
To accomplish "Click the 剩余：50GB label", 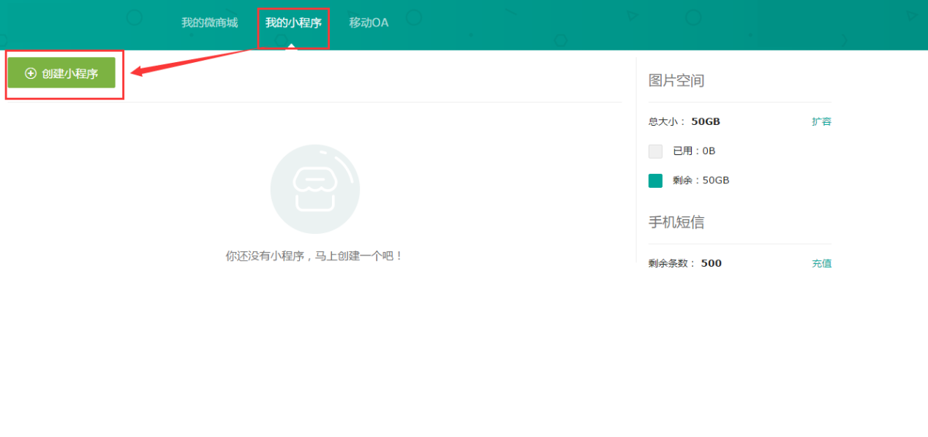I will tap(701, 180).
